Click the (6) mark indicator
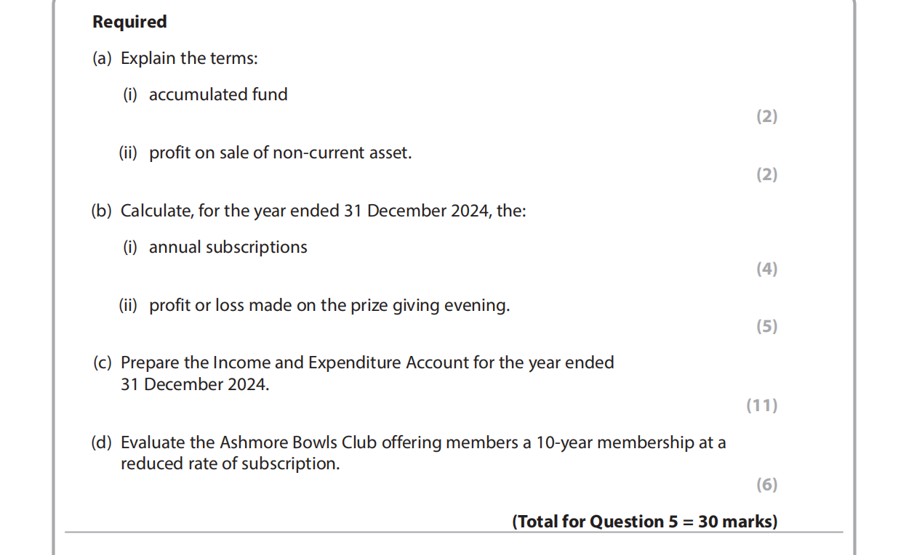This screenshot has width=906, height=555. tap(766, 485)
